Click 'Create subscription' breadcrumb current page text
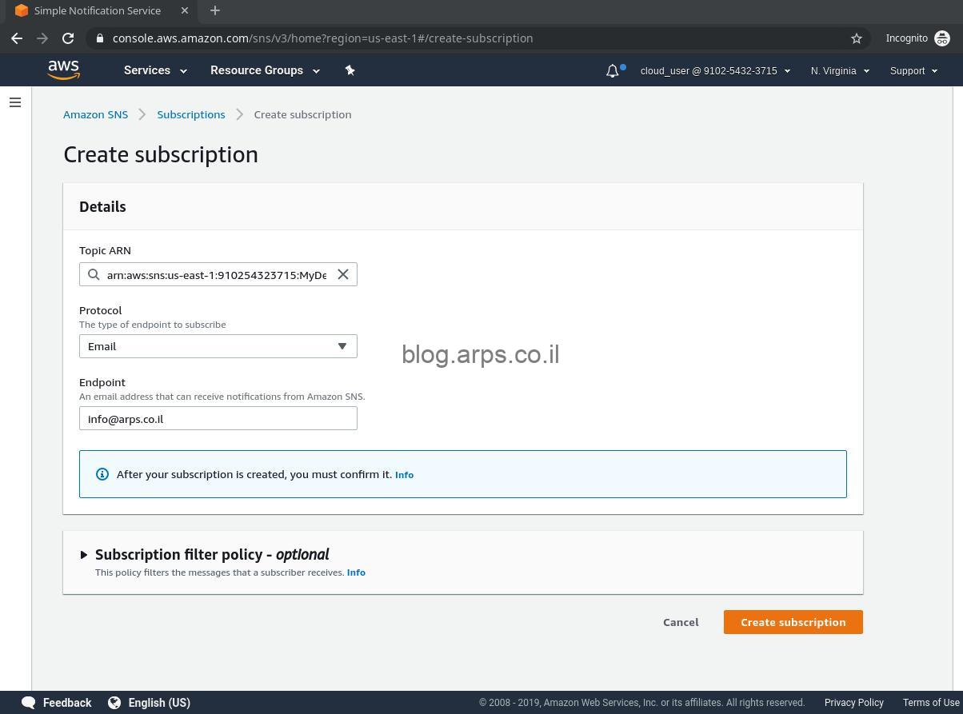 coord(303,114)
